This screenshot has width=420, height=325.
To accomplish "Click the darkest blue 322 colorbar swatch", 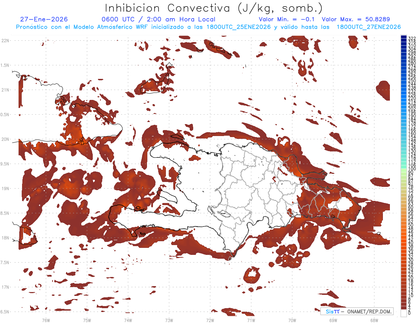I will [404, 37].
